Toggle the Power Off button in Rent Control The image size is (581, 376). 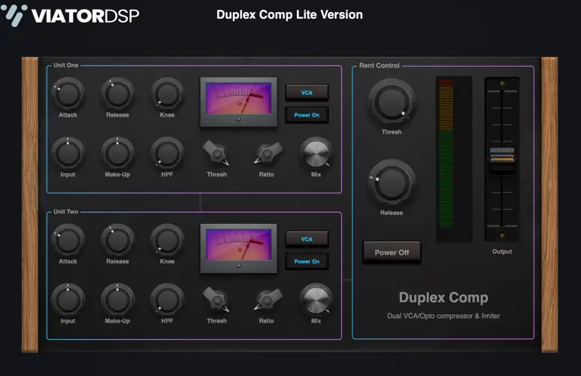392,252
